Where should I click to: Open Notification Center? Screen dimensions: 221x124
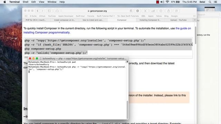[x=215, y=2]
